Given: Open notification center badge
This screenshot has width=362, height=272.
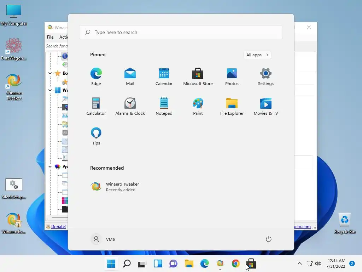Looking at the screenshot, I should tap(352, 263).
